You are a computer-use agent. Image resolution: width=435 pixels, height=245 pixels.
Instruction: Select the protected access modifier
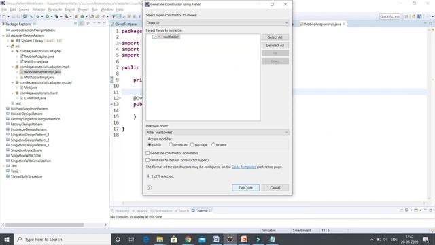(171, 144)
